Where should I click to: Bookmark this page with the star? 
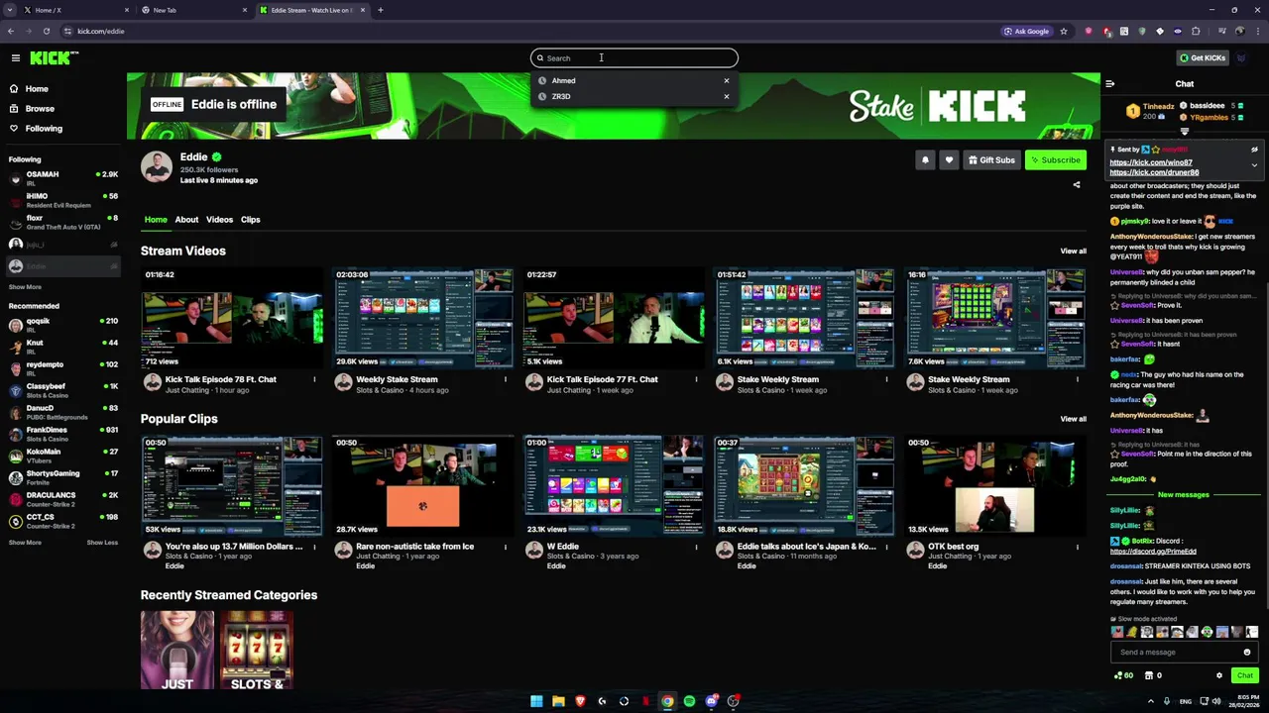point(1064,31)
